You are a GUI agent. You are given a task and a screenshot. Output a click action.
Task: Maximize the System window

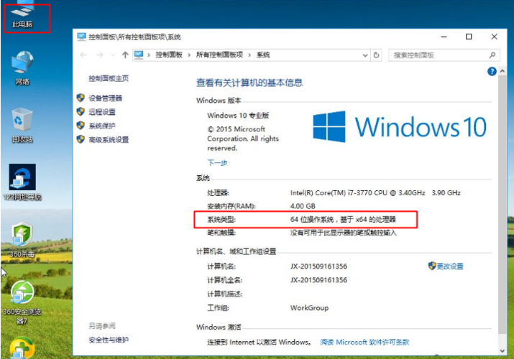469,37
